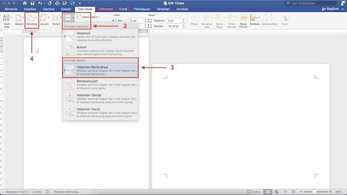347x195 pixels.
Task: Select Halaman Berikutnya section break
Action: [100, 70]
